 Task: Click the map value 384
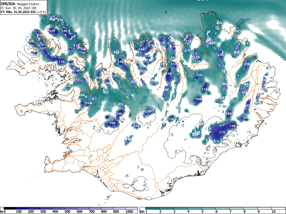tap(219, 23)
